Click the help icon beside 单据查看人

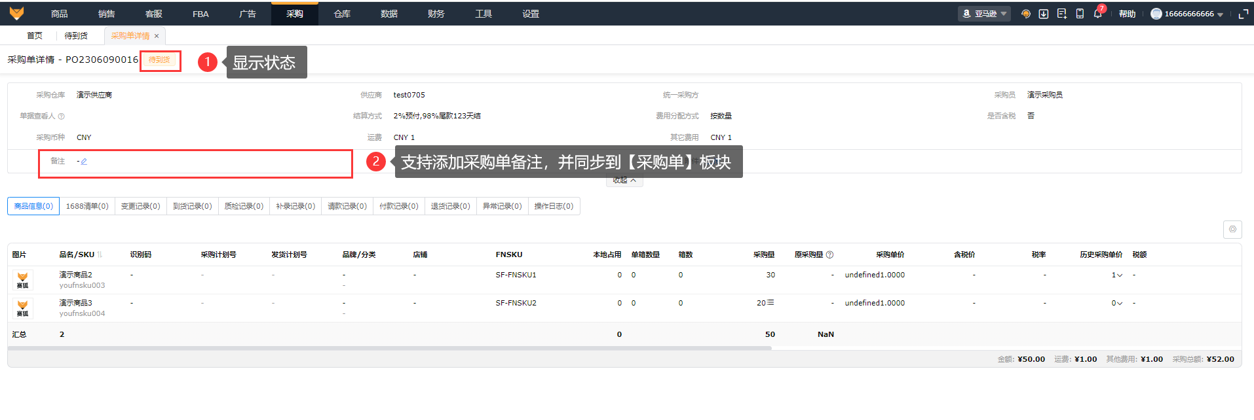[62, 116]
